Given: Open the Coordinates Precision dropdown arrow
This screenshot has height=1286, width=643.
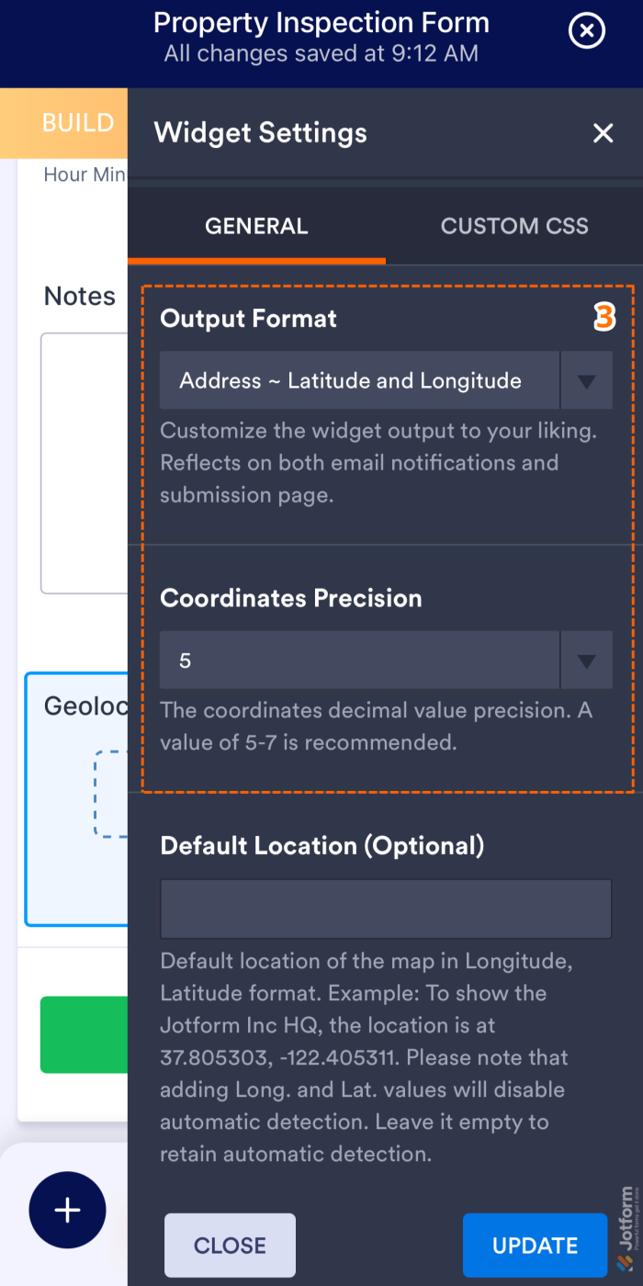Looking at the screenshot, I should (x=586, y=660).
